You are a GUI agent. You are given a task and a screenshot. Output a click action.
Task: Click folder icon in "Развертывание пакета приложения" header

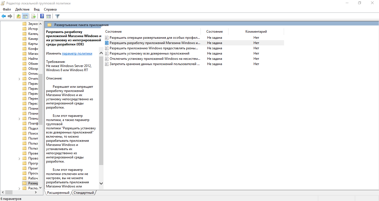tap(49, 25)
